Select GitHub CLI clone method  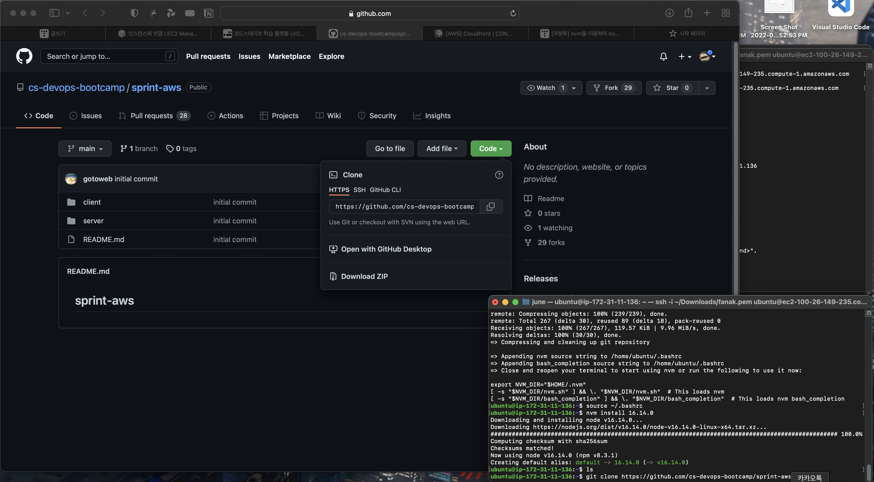click(x=385, y=190)
